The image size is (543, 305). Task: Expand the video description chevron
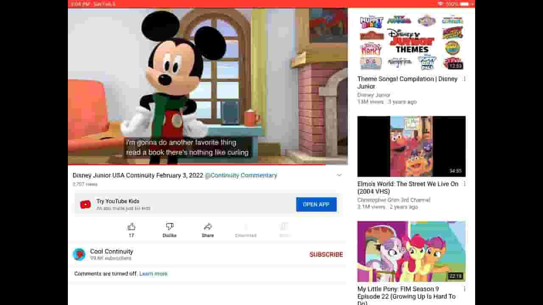(339, 175)
